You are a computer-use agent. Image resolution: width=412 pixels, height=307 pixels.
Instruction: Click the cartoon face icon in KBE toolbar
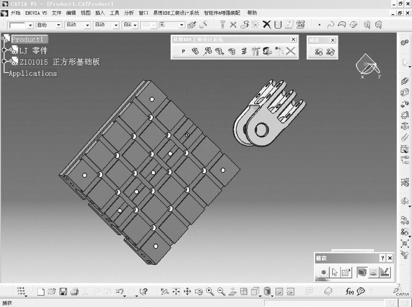(267, 51)
